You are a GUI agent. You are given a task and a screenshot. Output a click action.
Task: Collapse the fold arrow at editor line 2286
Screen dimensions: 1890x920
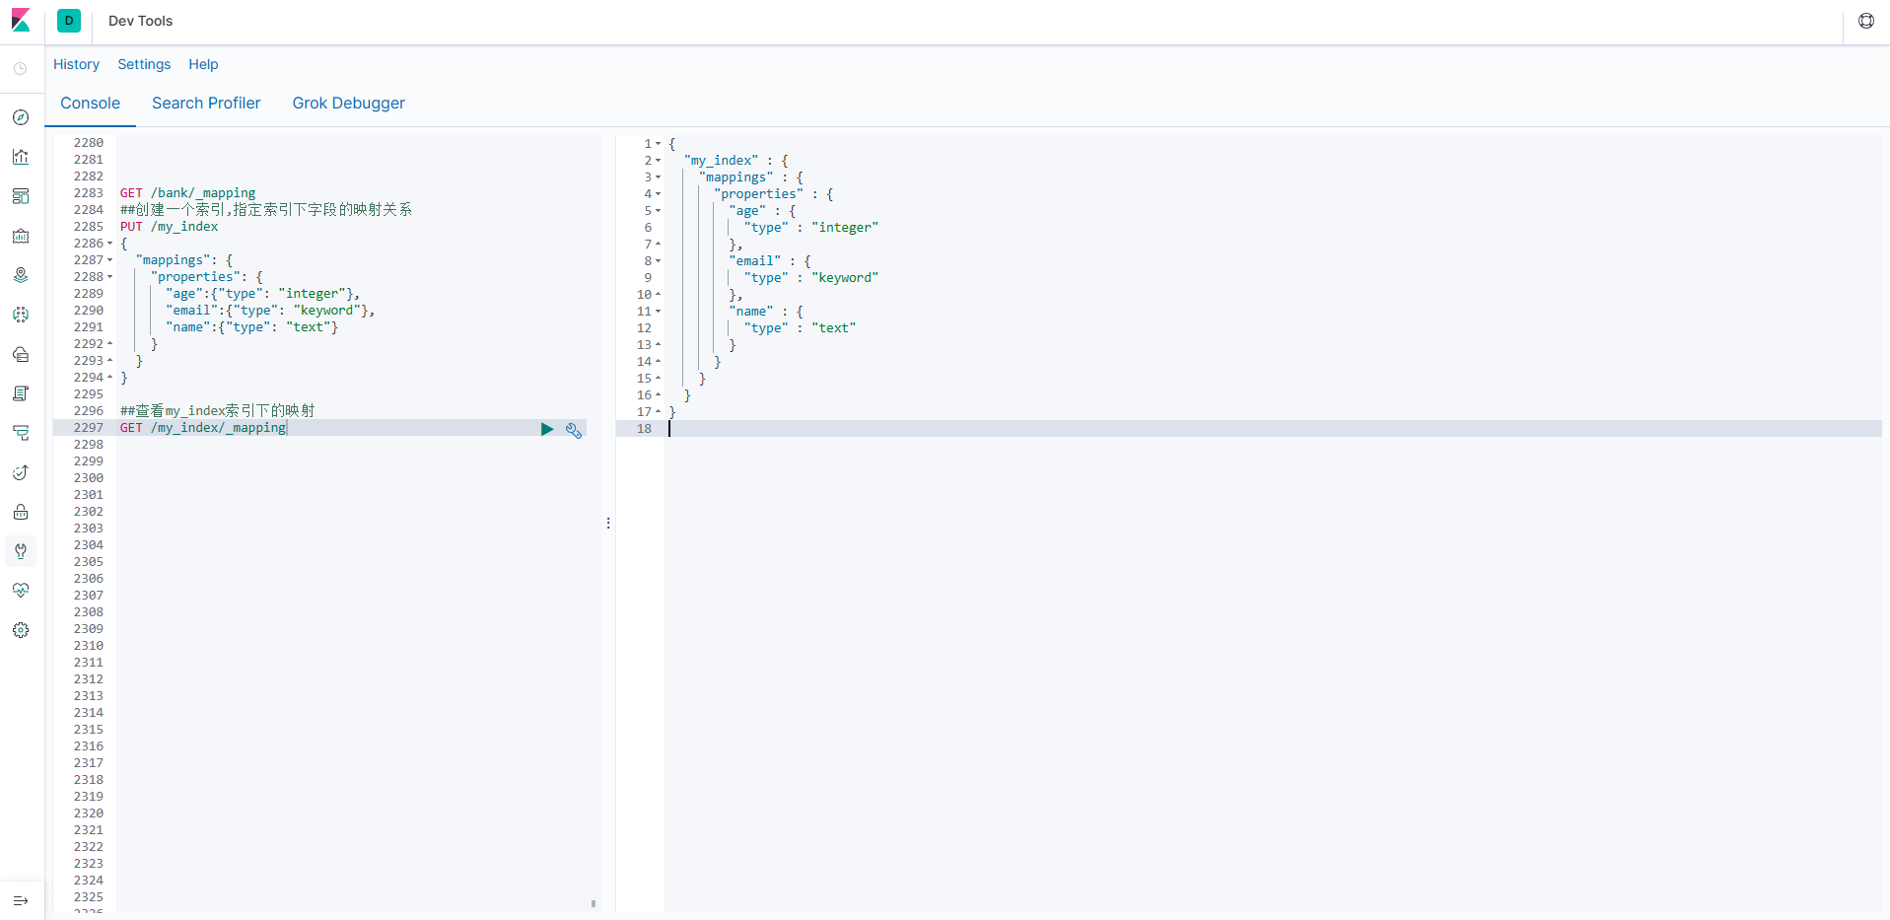pos(110,244)
